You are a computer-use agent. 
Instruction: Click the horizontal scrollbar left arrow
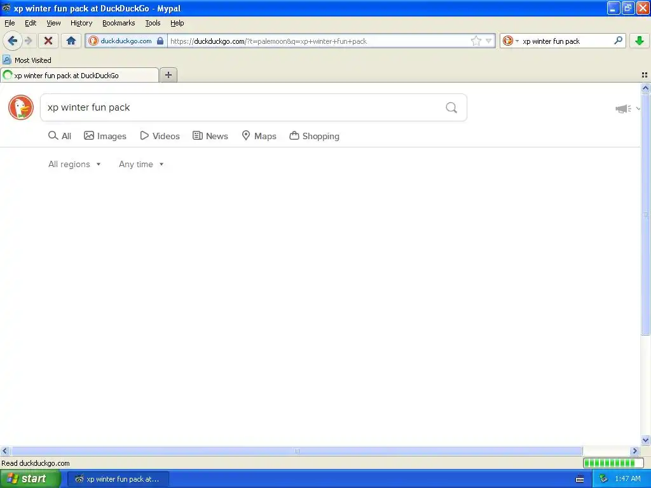pyautogui.click(x=4, y=451)
